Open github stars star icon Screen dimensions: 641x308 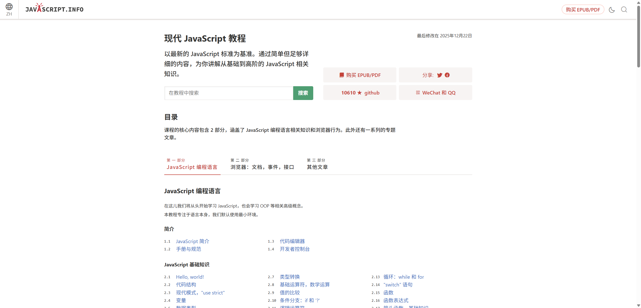pyautogui.click(x=360, y=93)
